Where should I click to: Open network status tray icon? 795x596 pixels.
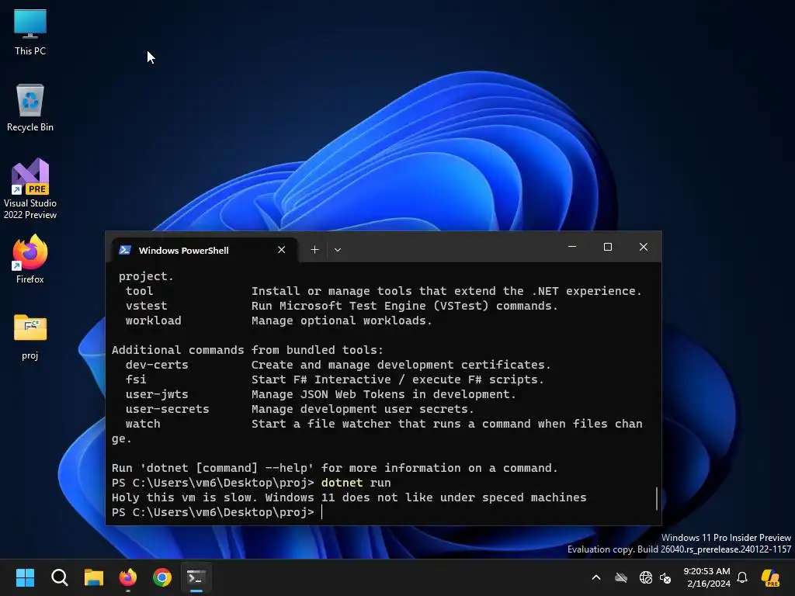pyautogui.click(x=645, y=577)
